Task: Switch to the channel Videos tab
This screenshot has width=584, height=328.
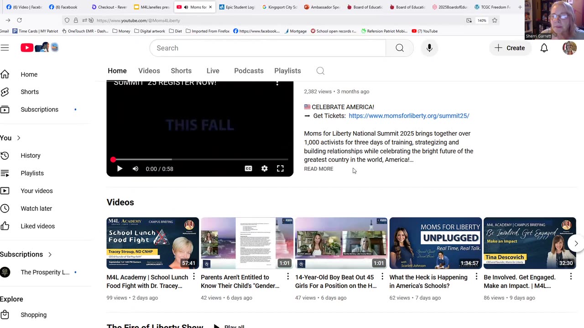Action: pos(149,71)
